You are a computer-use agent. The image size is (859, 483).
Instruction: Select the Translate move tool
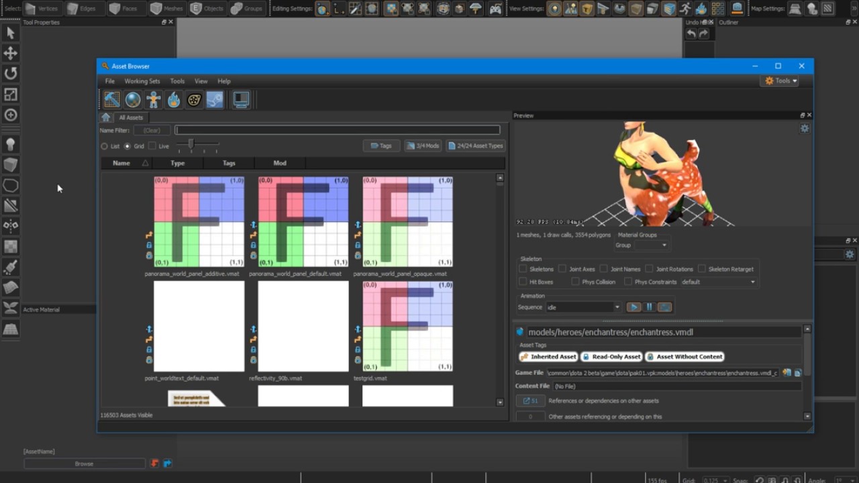(x=11, y=53)
